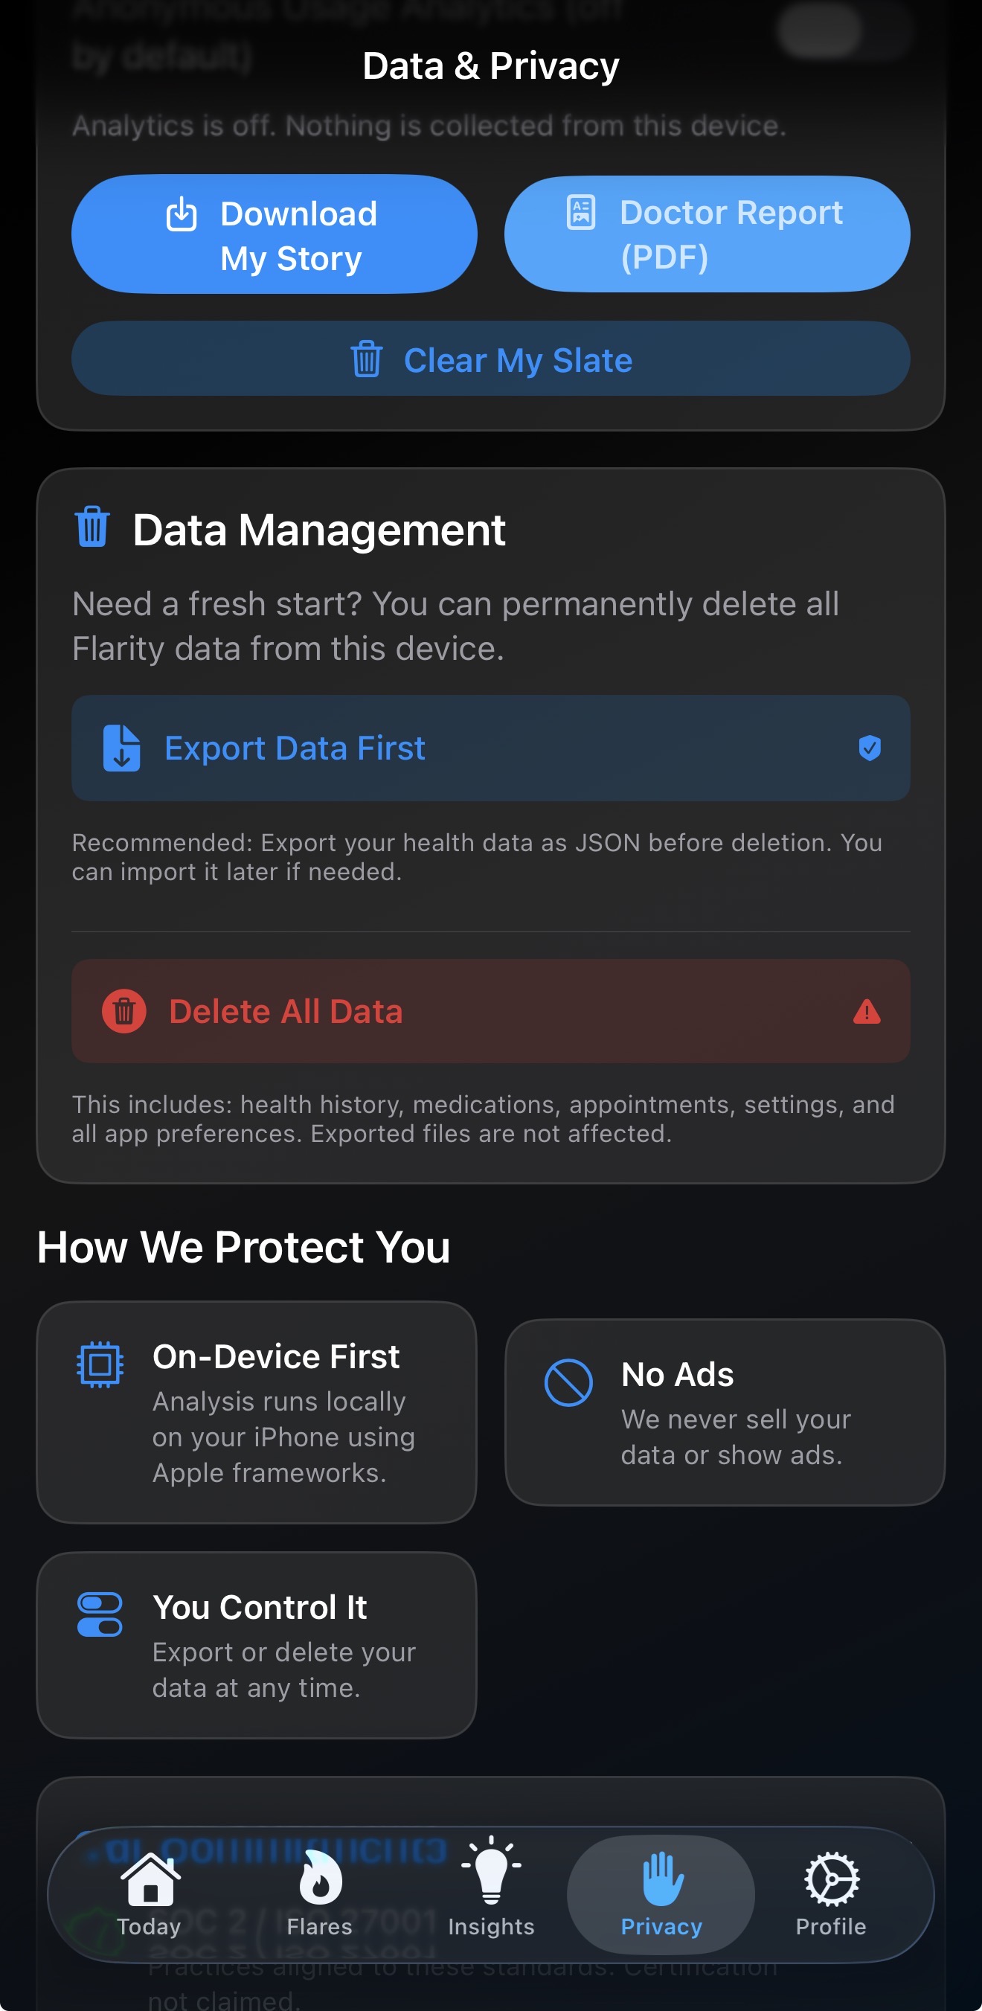The width and height of the screenshot is (982, 2011).
Task: Click the warning triangle on Delete All Data
Action: pyautogui.click(x=865, y=1012)
